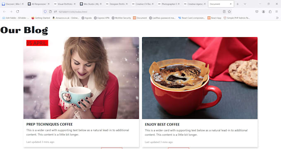The image size is (281, 149).
Task: Bookmark this page with the star icon
Action: [229, 12]
